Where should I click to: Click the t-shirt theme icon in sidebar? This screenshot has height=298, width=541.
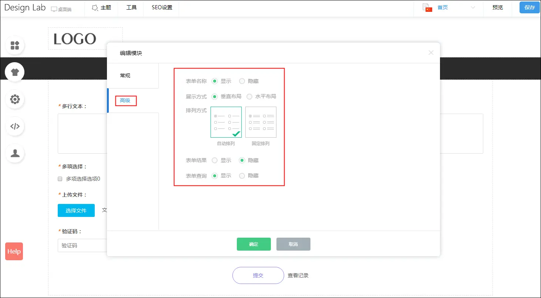(x=15, y=72)
